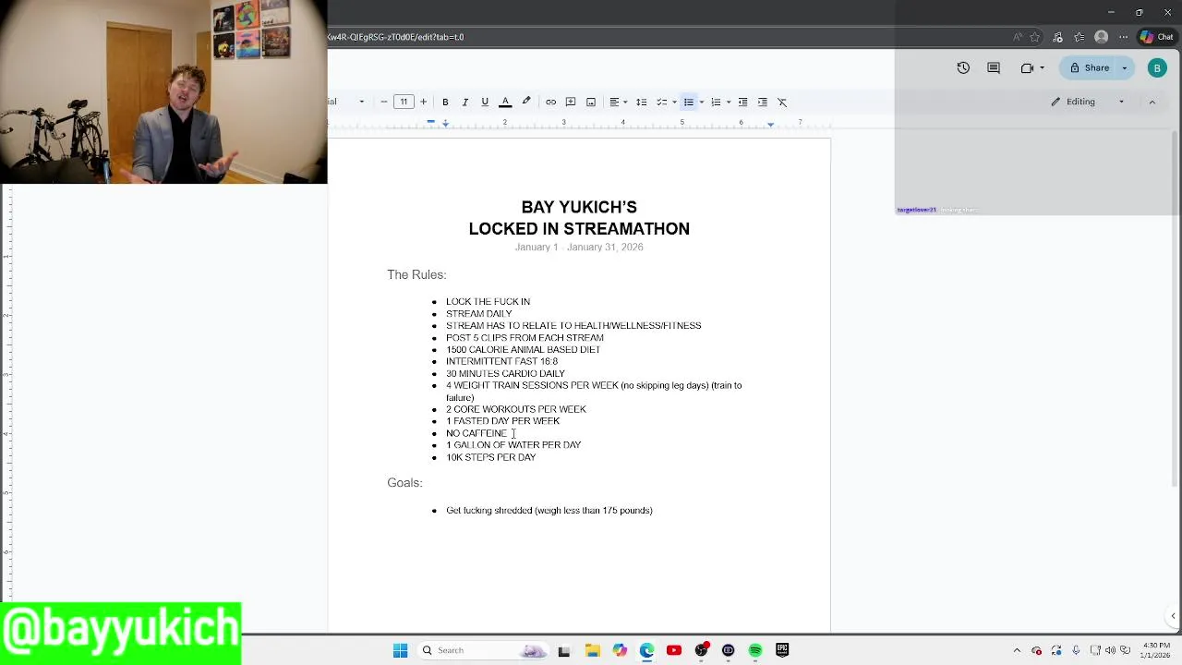
Task: Click the 'Get fucking shredded' goal line
Action: [549, 510]
